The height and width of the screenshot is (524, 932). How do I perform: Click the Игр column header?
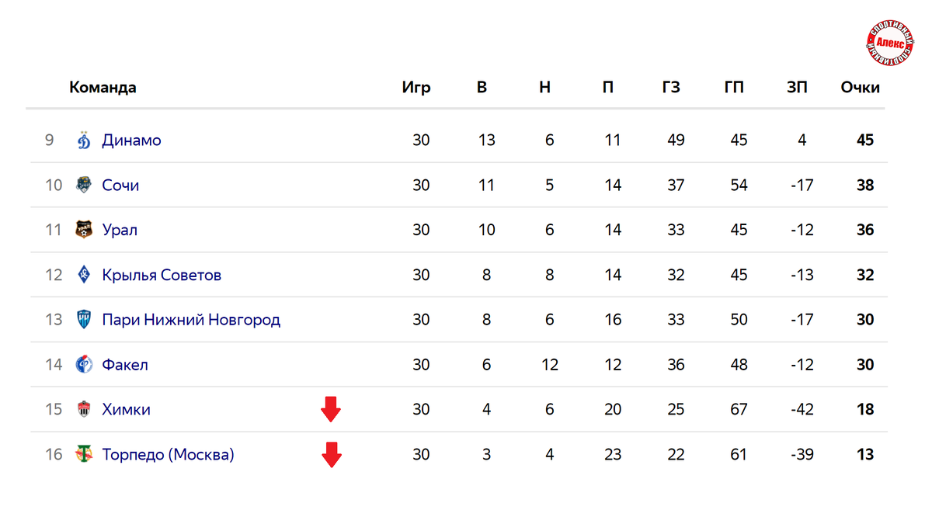coord(416,87)
